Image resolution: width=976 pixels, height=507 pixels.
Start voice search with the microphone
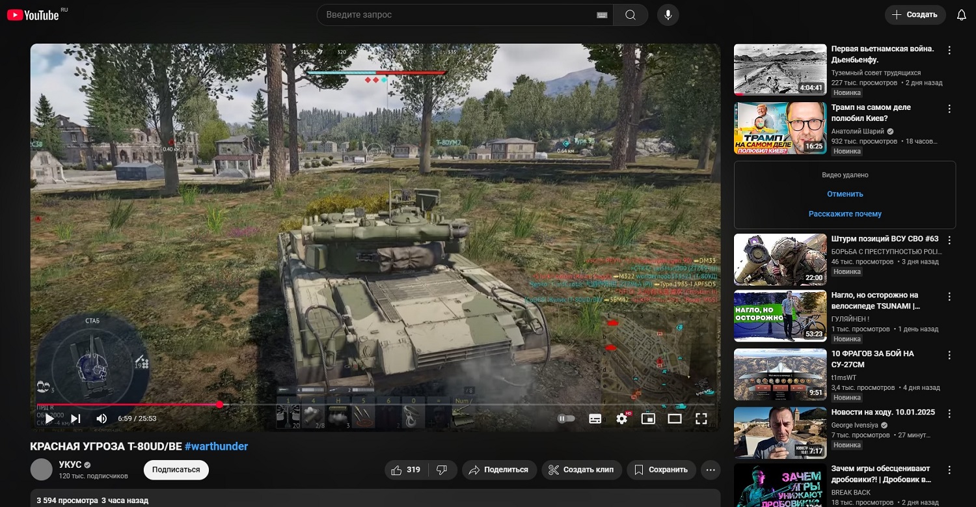click(x=668, y=15)
